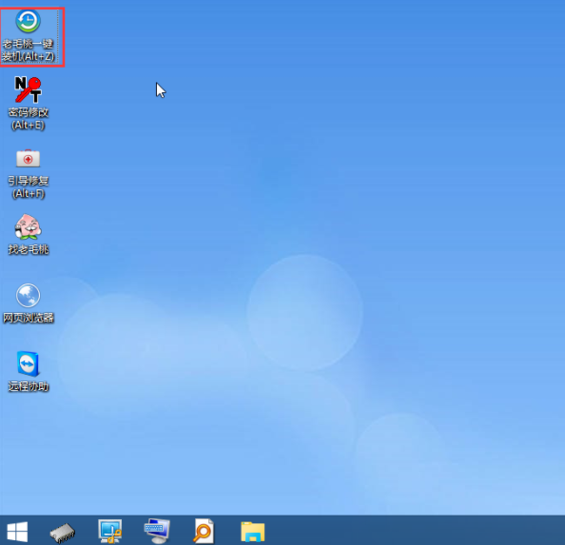
Task: Select the peach character 找老毛桃 icon
Action: tap(29, 226)
